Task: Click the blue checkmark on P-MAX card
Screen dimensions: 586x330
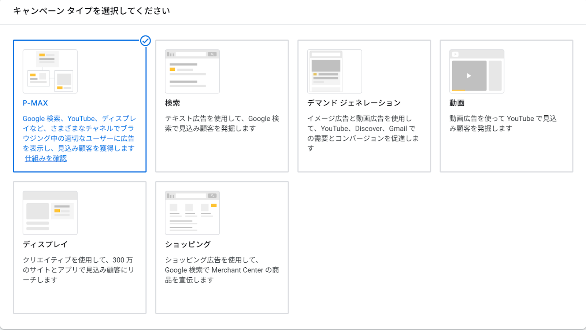Action: pos(145,41)
